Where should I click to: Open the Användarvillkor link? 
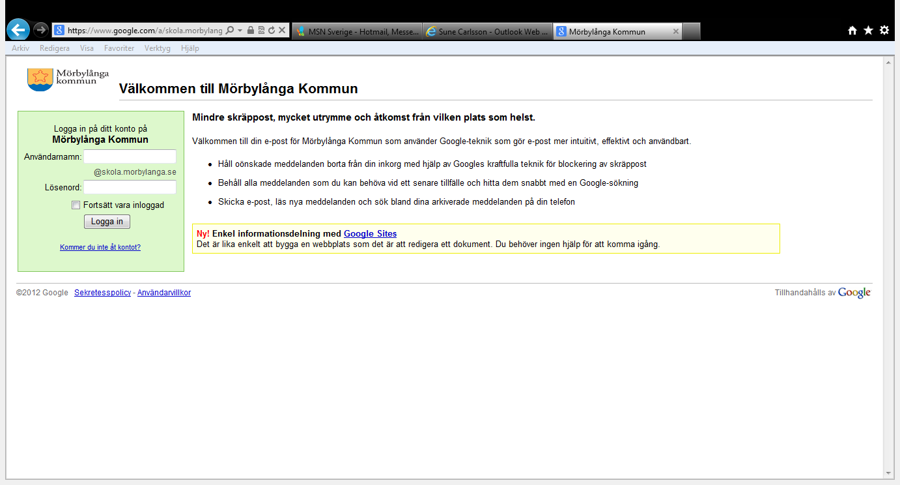coord(164,293)
